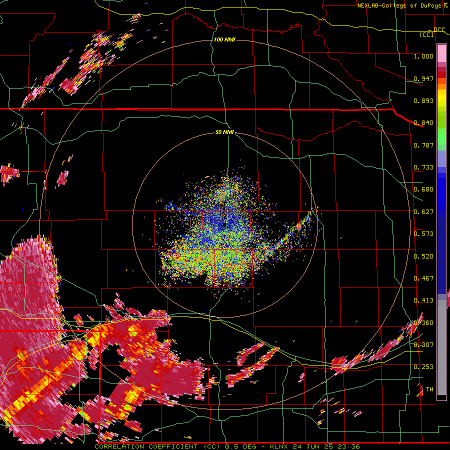Image resolution: width=450 pixels, height=450 pixels.
Task: Click the gray bottom segment of the color bar
Action: coord(441,347)
